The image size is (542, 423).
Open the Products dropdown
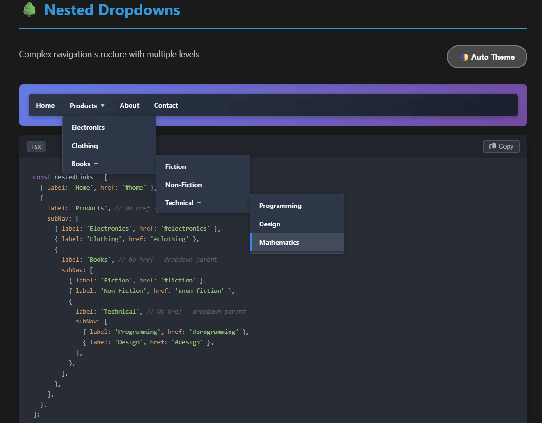click(83, 105)
